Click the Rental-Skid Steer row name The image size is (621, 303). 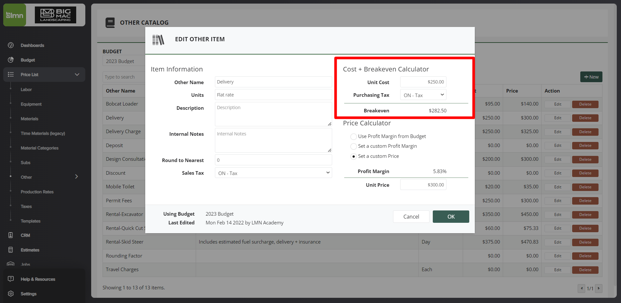pyautogui.click(x=124, y=242)
